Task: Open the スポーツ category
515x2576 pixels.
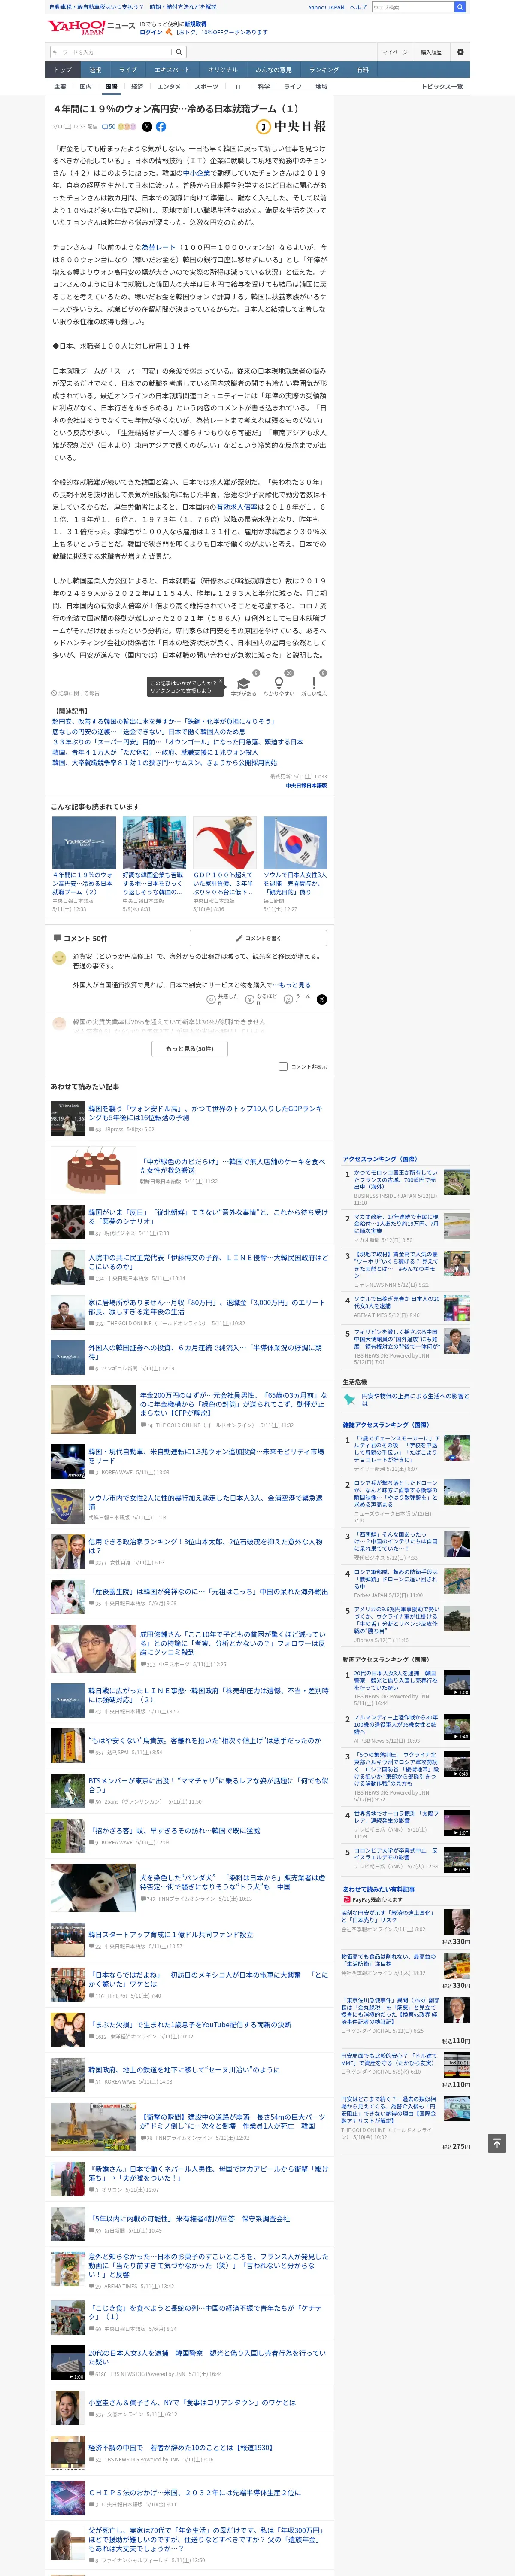Action: 206,87
